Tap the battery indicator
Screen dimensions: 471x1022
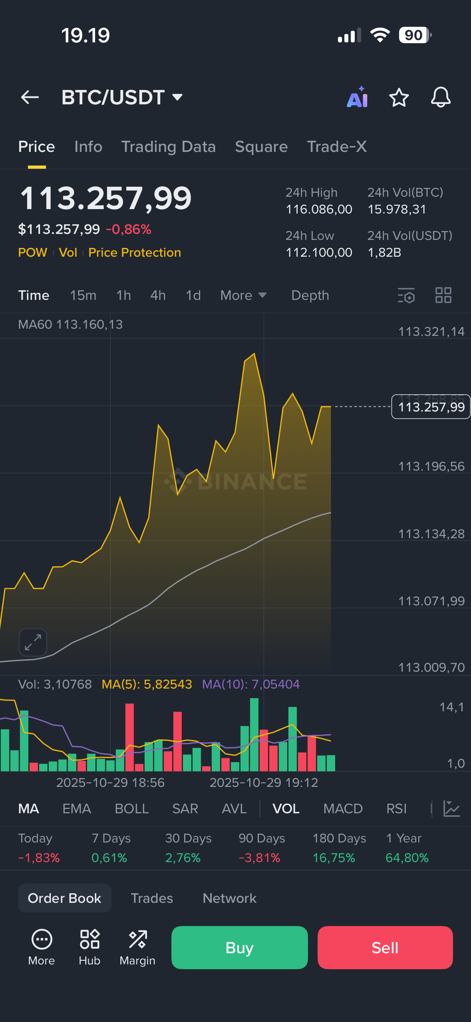[415, 35]
